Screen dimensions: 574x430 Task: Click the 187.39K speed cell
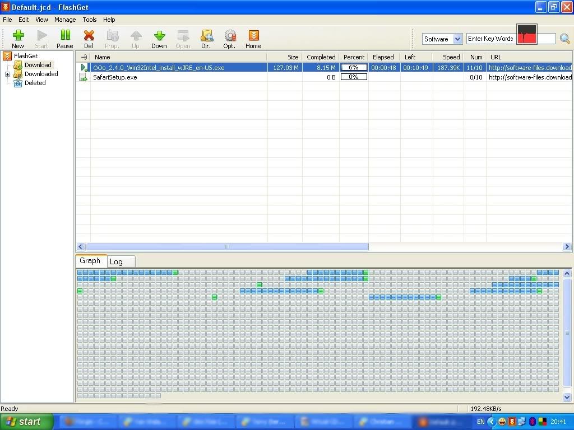coord(448,68)
